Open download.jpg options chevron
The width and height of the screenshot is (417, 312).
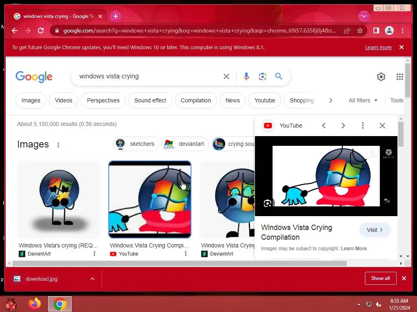pyautogui.click(x=92, y=279)
